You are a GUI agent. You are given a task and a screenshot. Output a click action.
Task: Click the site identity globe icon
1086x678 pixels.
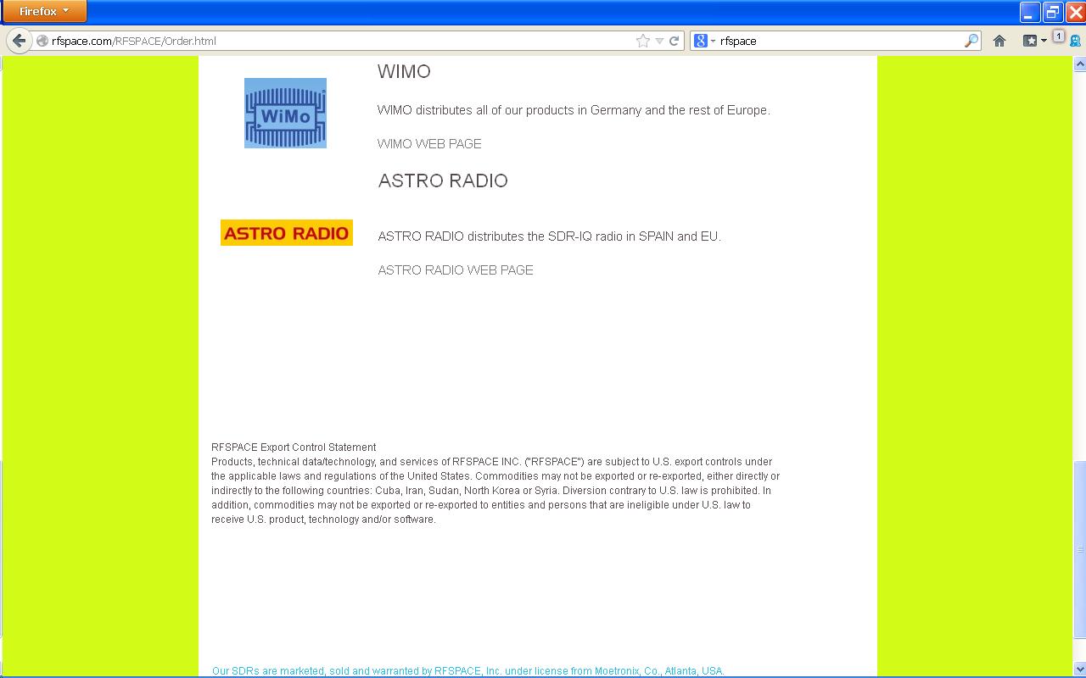pyautogui.click(x=42, y=41)
